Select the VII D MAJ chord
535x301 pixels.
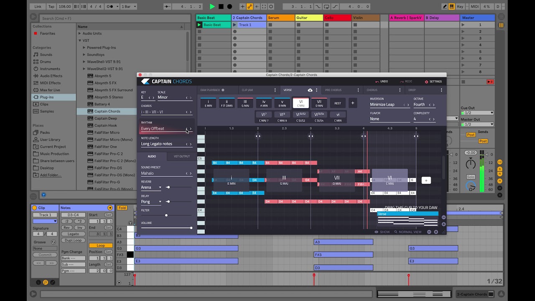[x=319, y=103]
